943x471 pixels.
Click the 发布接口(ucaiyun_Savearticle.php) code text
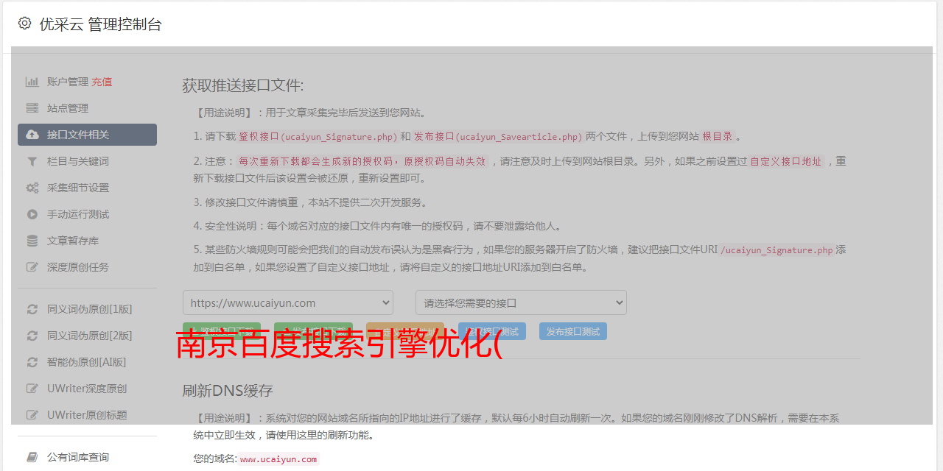click(498, 137)
